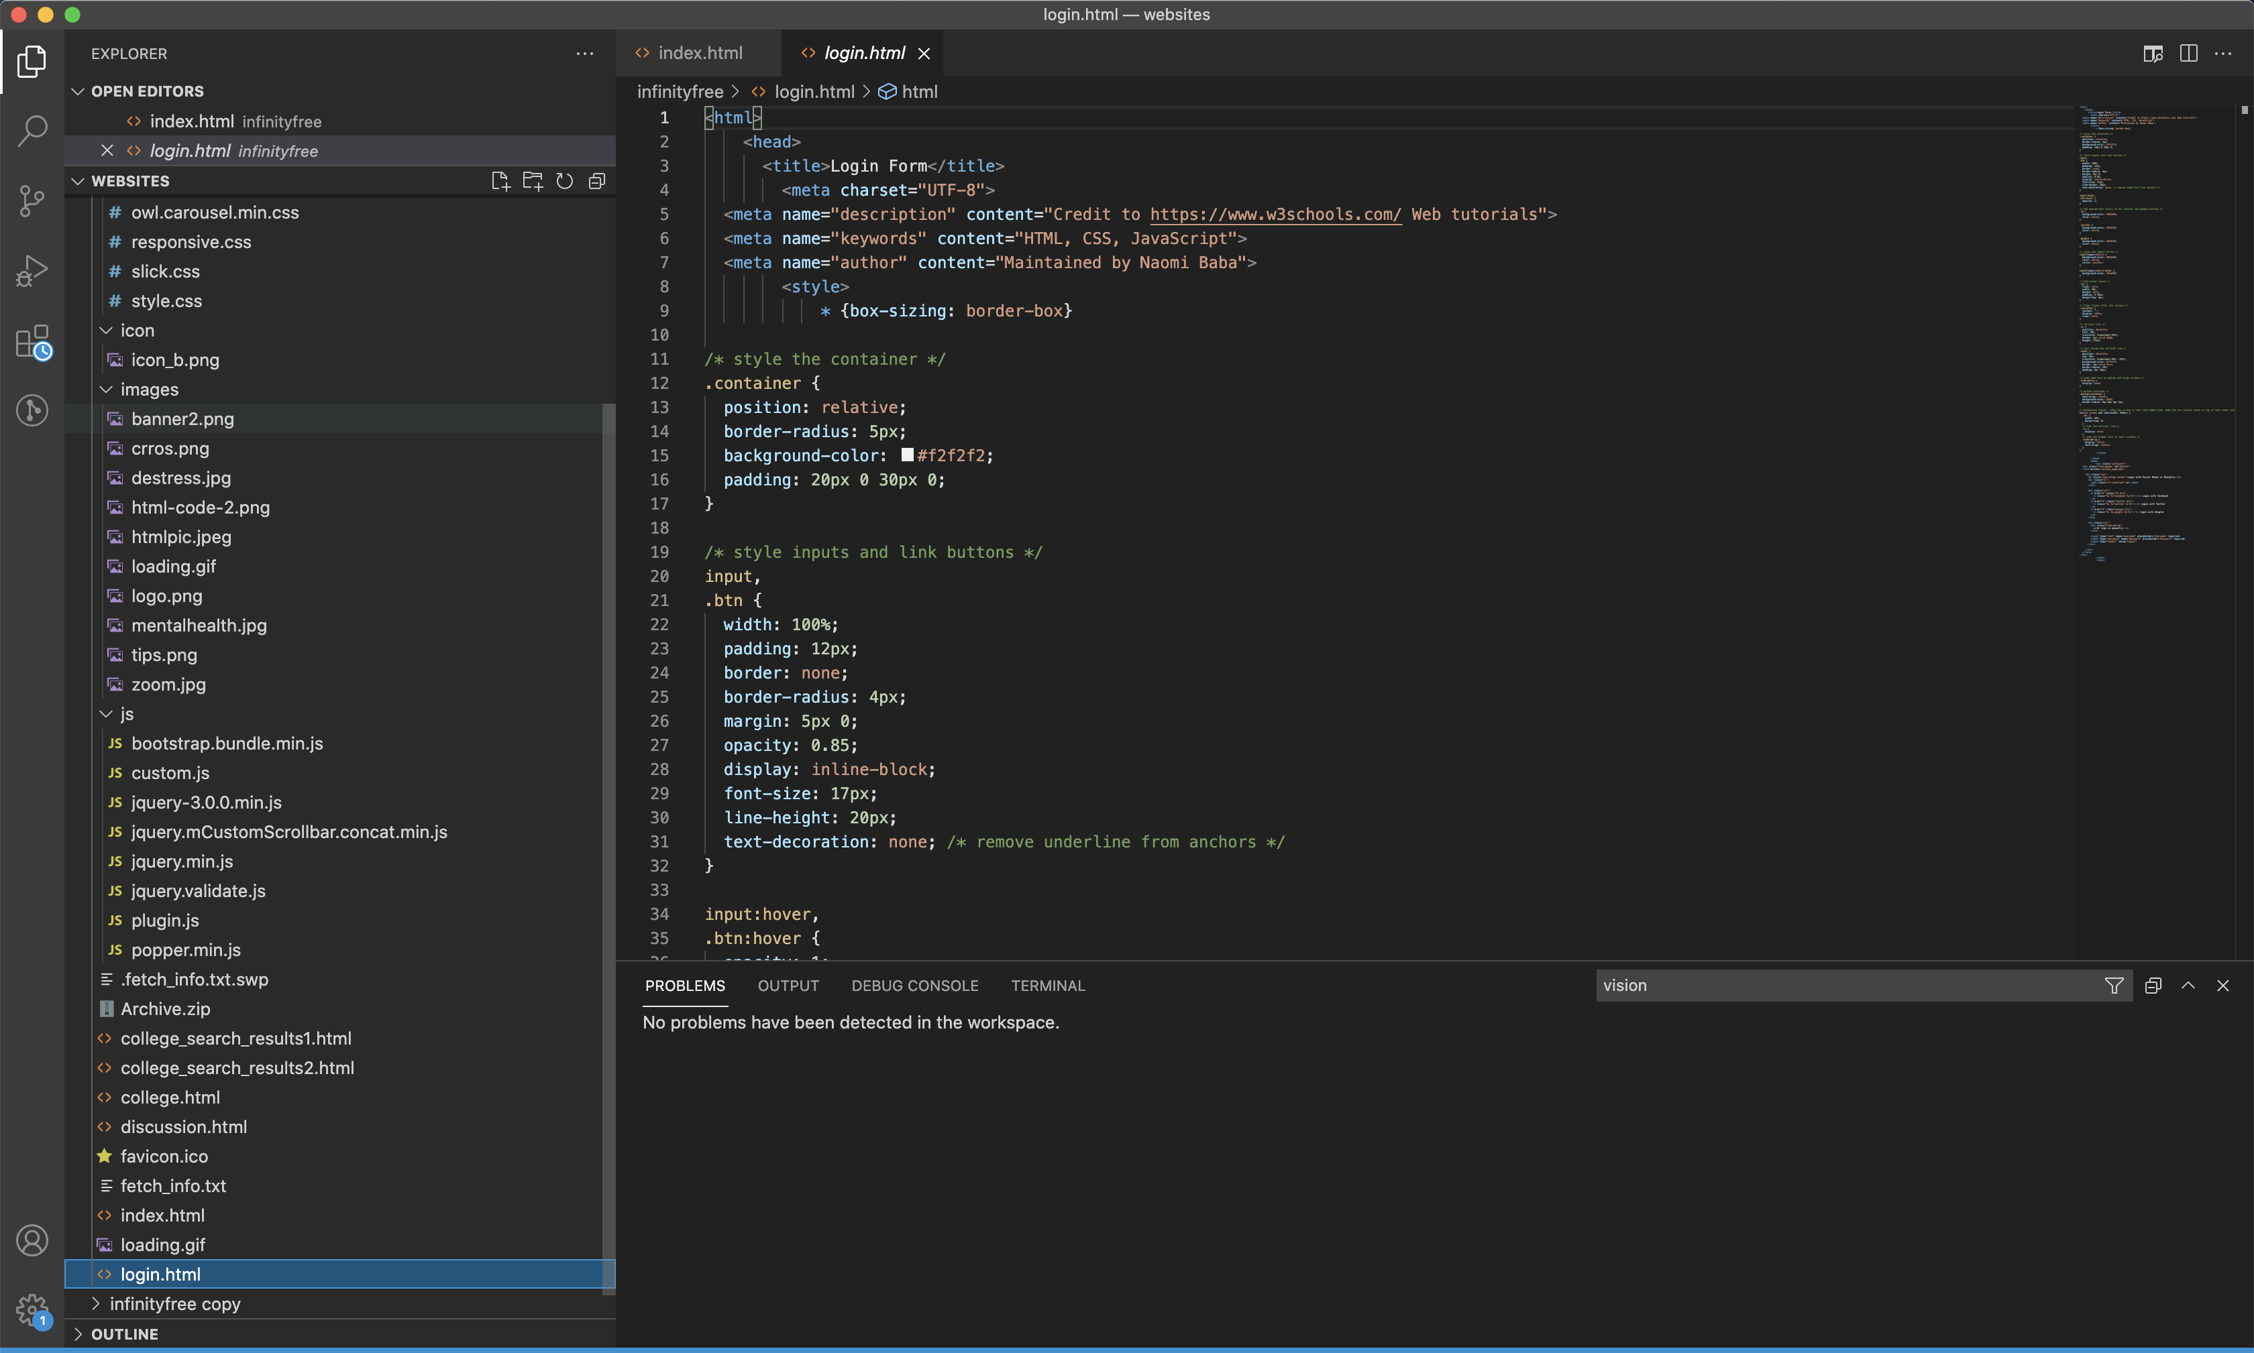Click the #f2f2f2 color swatch
This screenshot has height=1353, width=2254.
pos(907,455)
